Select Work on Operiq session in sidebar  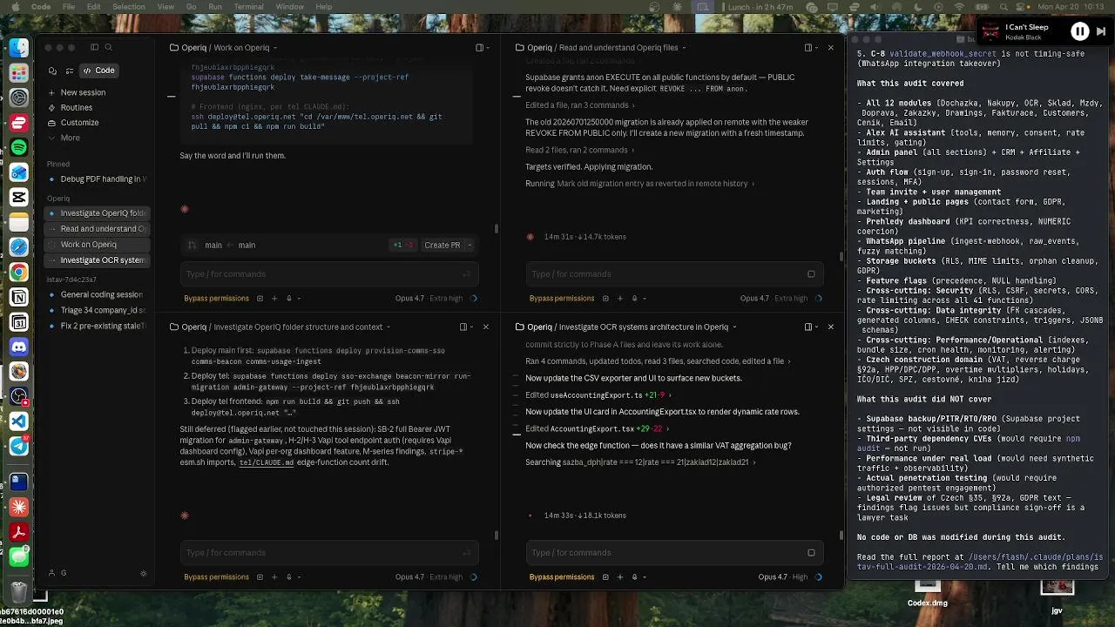click(x=98, y=245)
